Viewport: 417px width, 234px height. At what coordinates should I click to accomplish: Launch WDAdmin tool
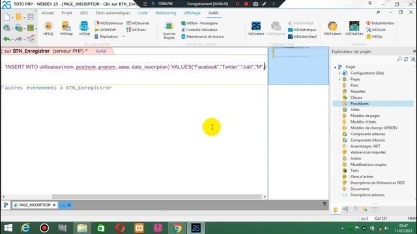(x=256, y=29)
